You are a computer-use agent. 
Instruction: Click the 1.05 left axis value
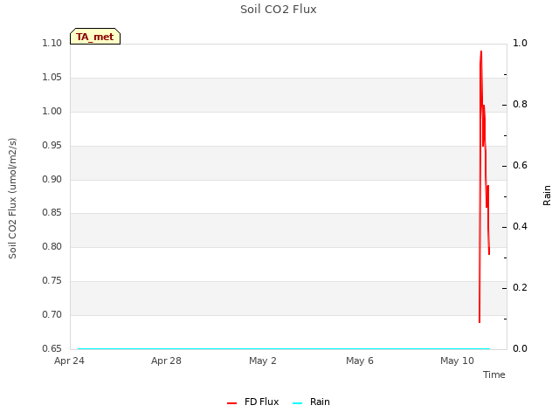pos(52,78)
